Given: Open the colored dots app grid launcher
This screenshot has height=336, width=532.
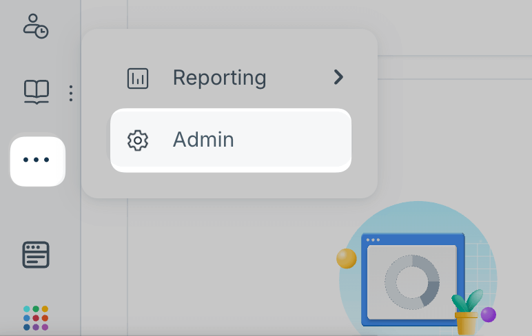Looking at the screenshot, I should click(36, 318).
